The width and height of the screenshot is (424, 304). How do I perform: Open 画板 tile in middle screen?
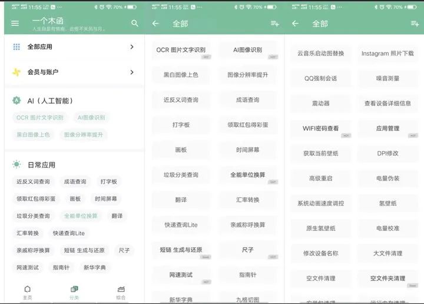181,150
